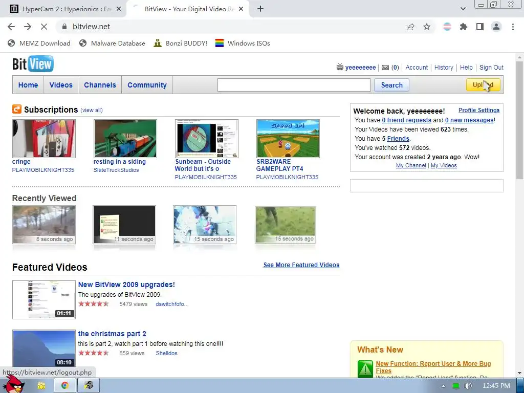The image size is (524, 393).
Task: Open New BitView 2009 upgrades! video title
Action: (126, 285)
